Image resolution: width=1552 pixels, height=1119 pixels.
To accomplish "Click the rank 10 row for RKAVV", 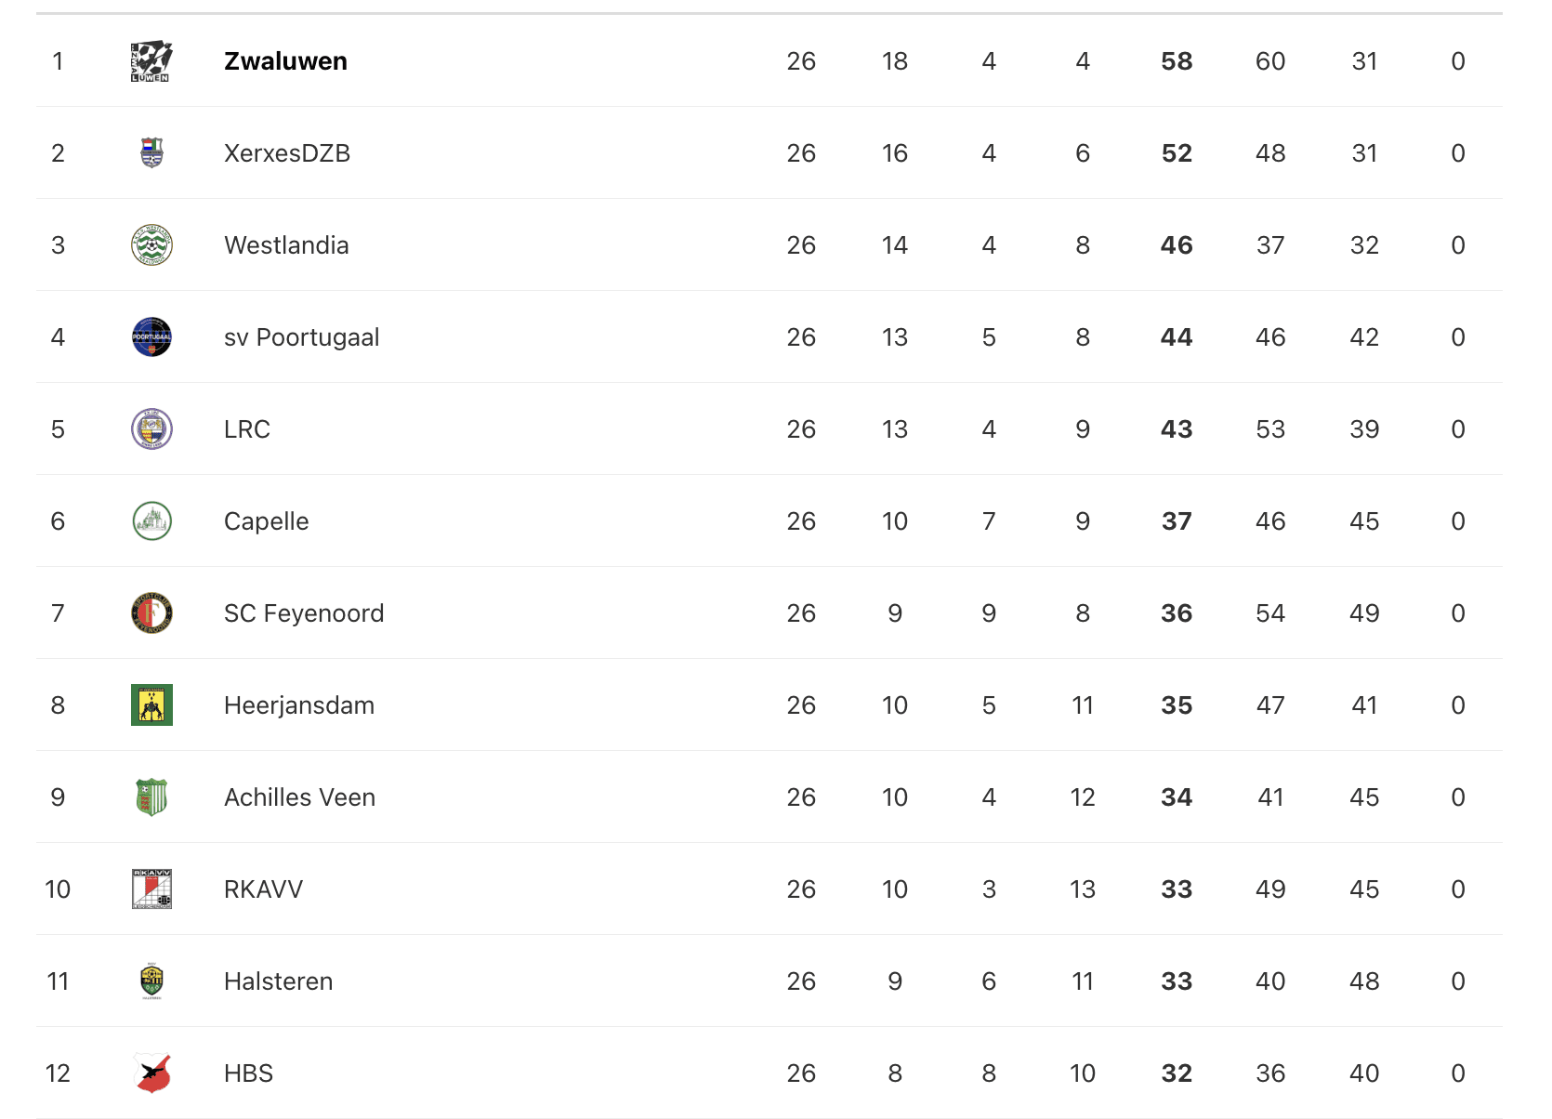I will point(769,889).
